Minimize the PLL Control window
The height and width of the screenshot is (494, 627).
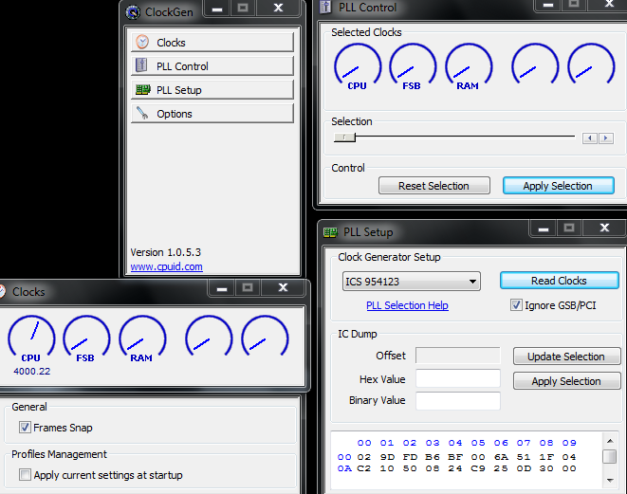[x=548, y=5]
